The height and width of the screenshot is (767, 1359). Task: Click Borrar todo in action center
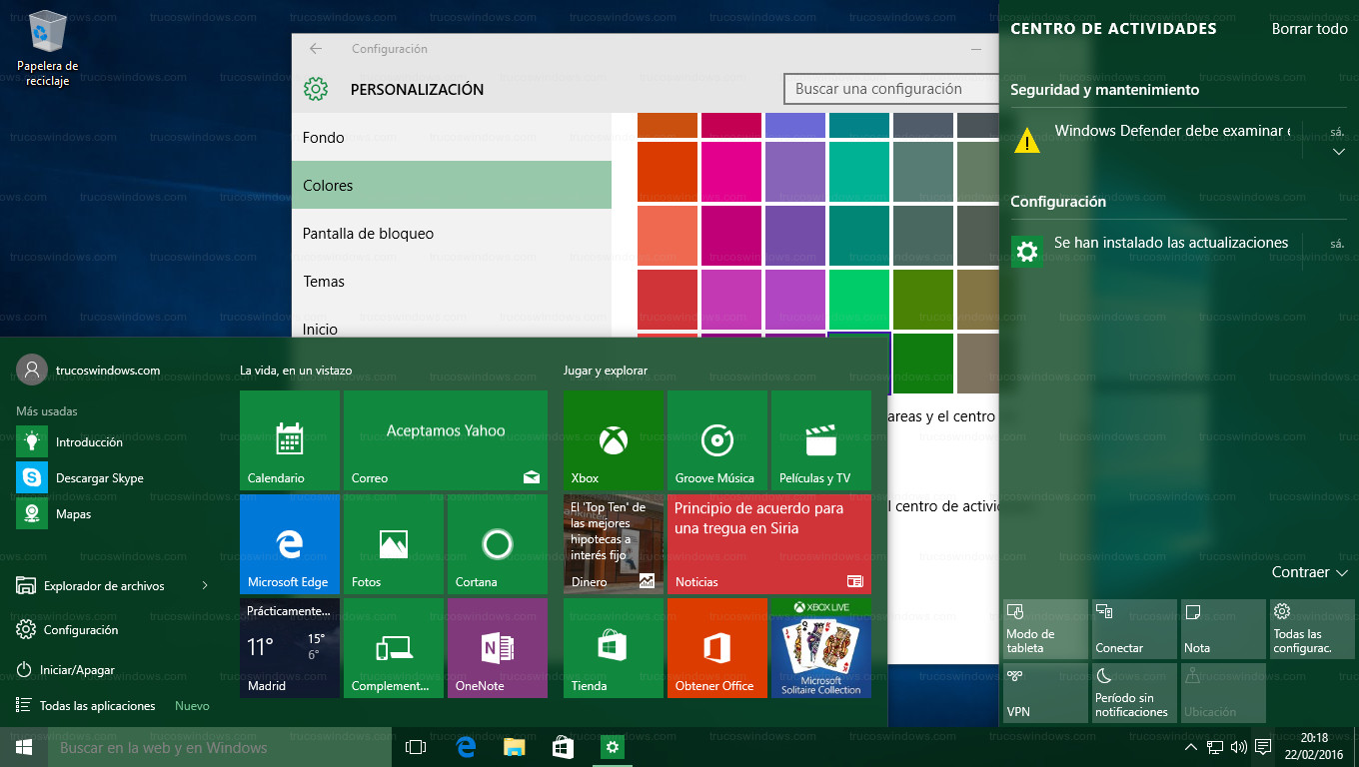[1309, 29]
